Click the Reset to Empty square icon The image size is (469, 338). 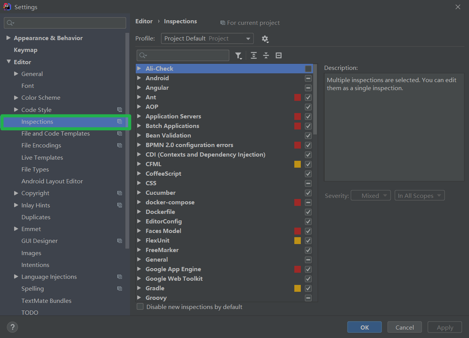coord(279,56)
